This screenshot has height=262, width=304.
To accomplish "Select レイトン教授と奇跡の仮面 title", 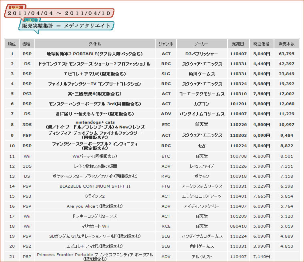I will [x=95, y=166].
